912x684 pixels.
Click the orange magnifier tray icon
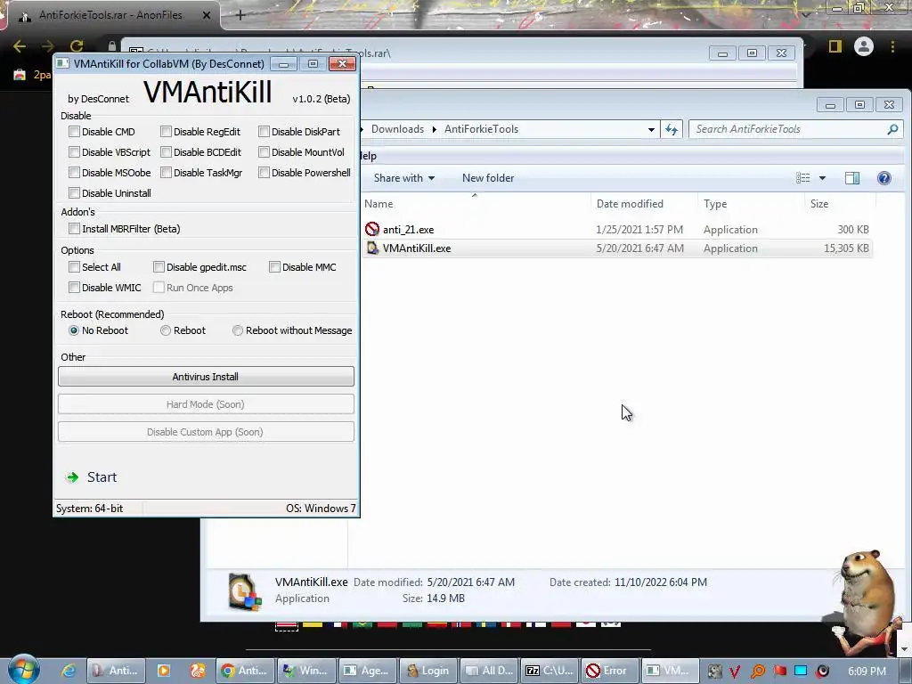point(757,672)
